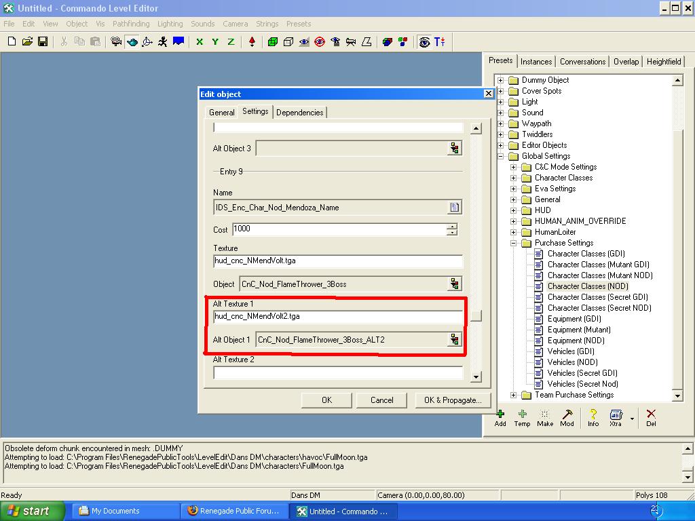Open the Xtra dropdown arrow
Viewport: 695px width, 521px height.
click(633, 419)
